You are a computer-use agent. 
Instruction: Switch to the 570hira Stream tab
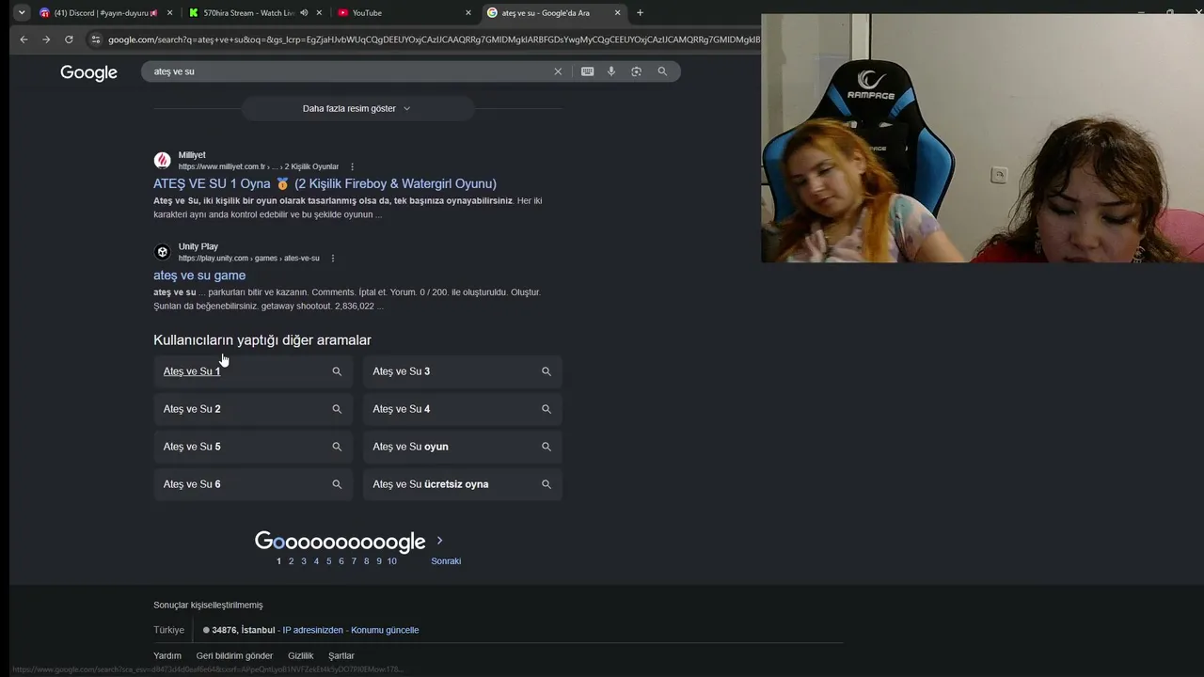coord(249,13)
